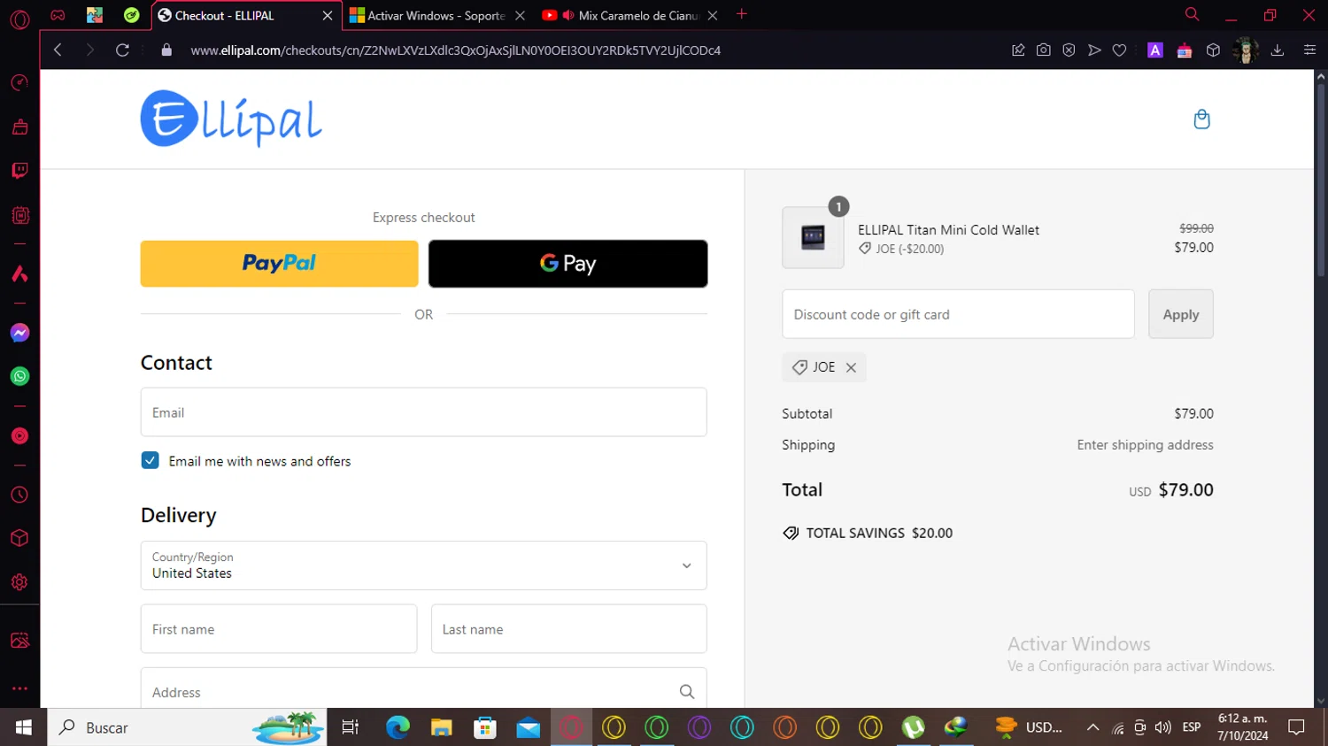The height and width of the screenshot is (746, 1328).
Task: Uncheck Email me with news and offers
Action: click(x=151, y=460)
